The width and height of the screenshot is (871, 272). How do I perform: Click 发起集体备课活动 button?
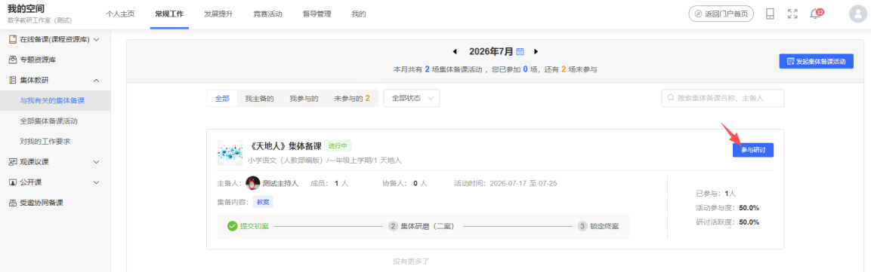pos(816,62)
